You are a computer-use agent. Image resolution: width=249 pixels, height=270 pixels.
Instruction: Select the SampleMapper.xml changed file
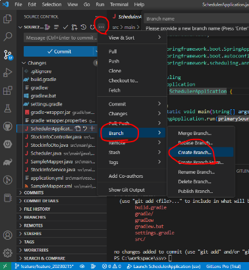[57, 186]
